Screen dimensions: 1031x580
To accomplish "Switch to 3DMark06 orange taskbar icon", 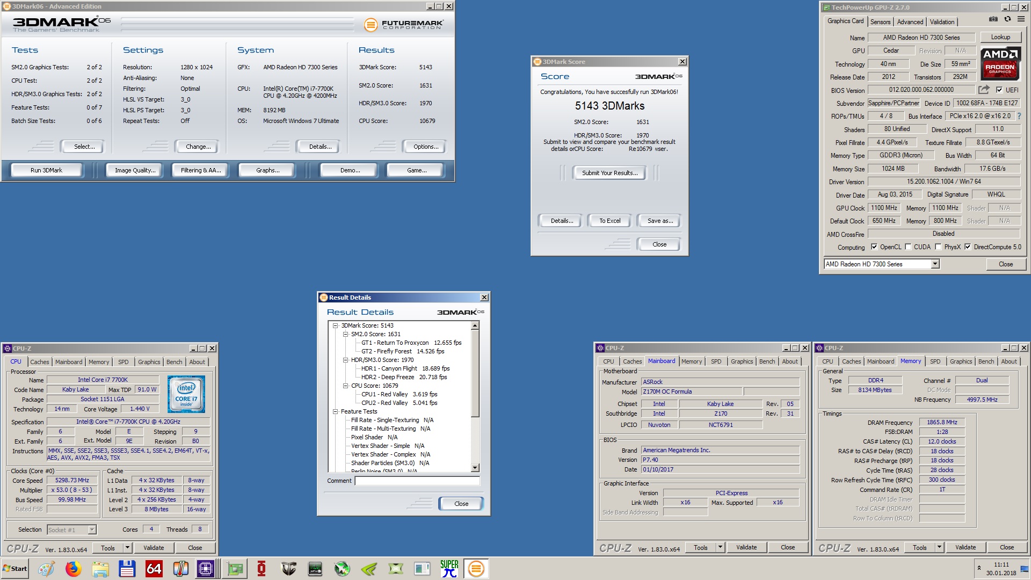I will click(x=476, y=569).
